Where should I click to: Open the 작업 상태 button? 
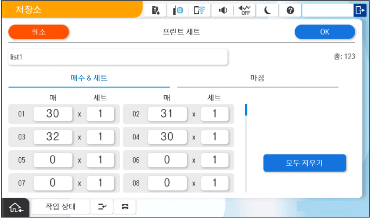[x=61, y=207]
